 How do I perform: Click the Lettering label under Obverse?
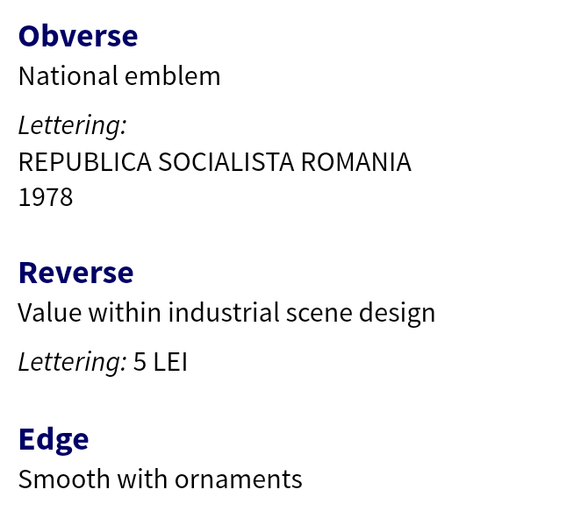tap(72, 125)
